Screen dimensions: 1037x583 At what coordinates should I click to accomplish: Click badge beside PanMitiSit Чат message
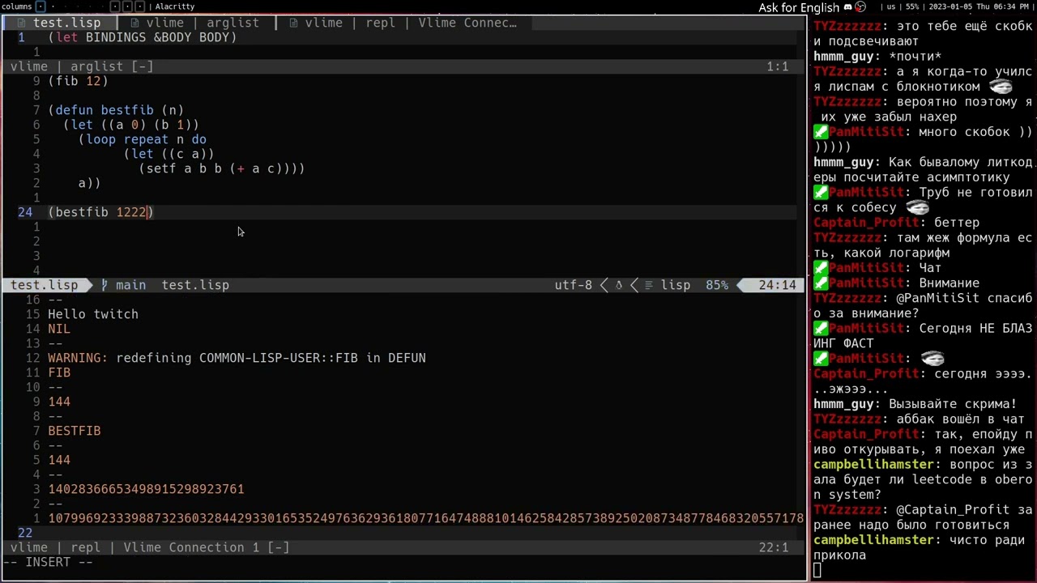[x=821, y=268]
